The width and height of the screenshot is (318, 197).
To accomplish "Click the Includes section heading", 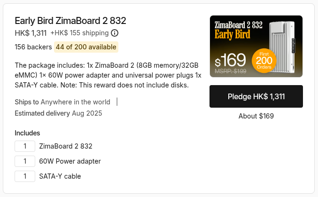I will coord(27,133).
